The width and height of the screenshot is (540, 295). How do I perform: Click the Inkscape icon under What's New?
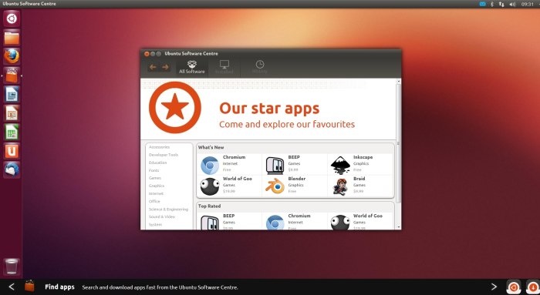[x=340, y=166]
